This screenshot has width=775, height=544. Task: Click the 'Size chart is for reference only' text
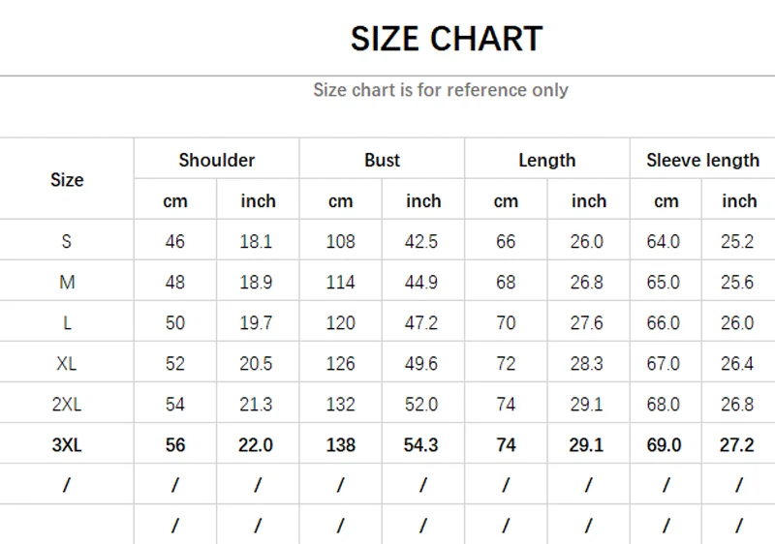pos(440,90)
